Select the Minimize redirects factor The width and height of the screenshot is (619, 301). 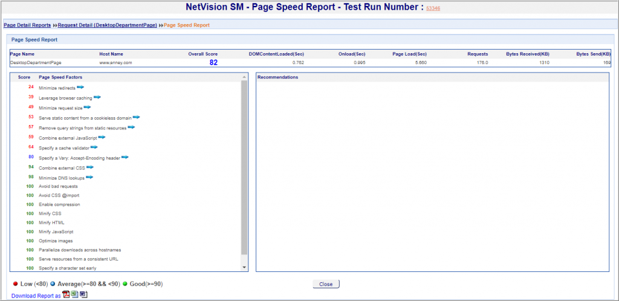pos(57,88)
